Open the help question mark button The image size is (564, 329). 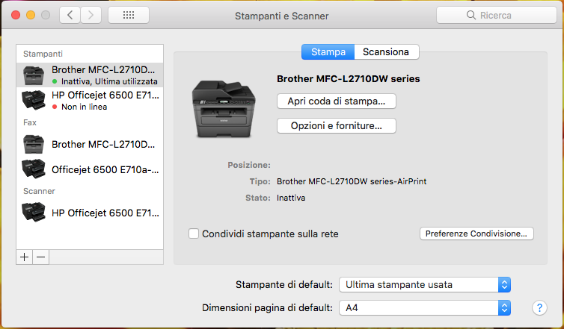pos(539,307)
